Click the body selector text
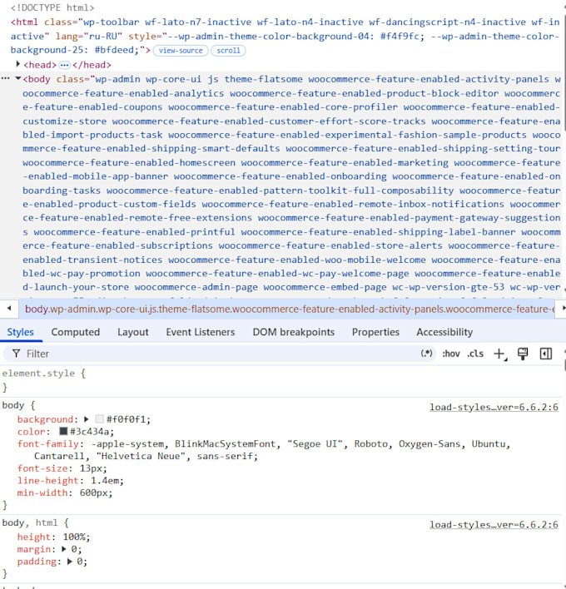Image resolution: width=566 pixels, height=589 pixels. 12,405
